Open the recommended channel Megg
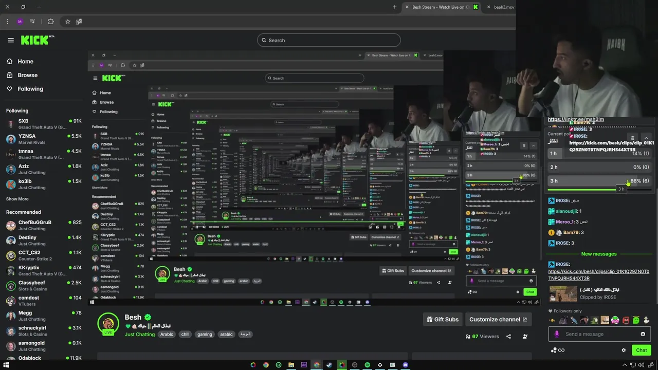This screenshot has height=370, width=658. pyautogui.click(x=44, y=316)
